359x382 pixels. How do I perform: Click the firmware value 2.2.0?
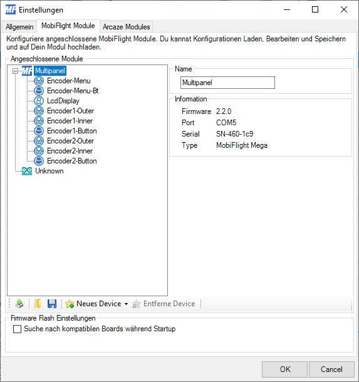tap(224, 111)
